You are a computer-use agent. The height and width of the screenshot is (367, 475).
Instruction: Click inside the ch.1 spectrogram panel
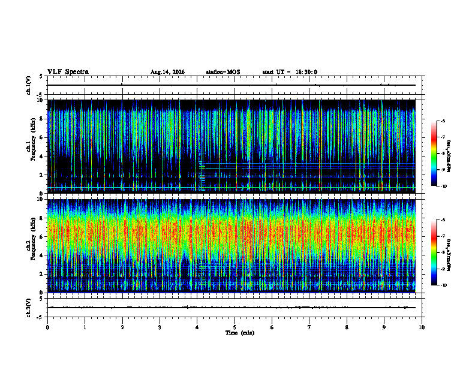[x=232, y=146]
